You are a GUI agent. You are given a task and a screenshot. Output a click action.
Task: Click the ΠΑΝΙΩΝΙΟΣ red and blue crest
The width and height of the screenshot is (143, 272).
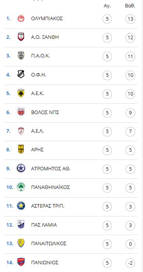21,262
